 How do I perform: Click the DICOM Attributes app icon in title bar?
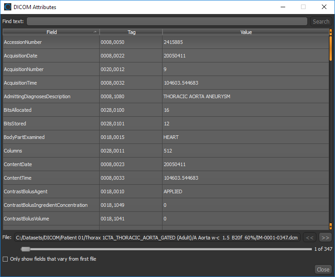pyautogui.click(x=8, y=7)
